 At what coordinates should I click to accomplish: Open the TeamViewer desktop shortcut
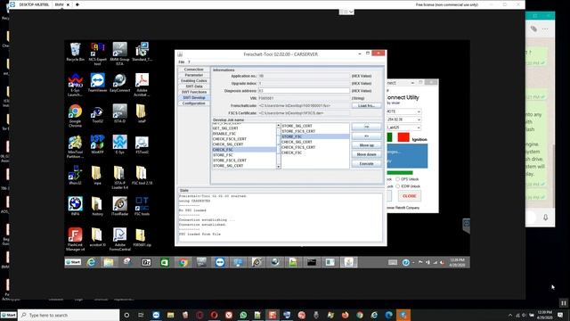point(97,82)
